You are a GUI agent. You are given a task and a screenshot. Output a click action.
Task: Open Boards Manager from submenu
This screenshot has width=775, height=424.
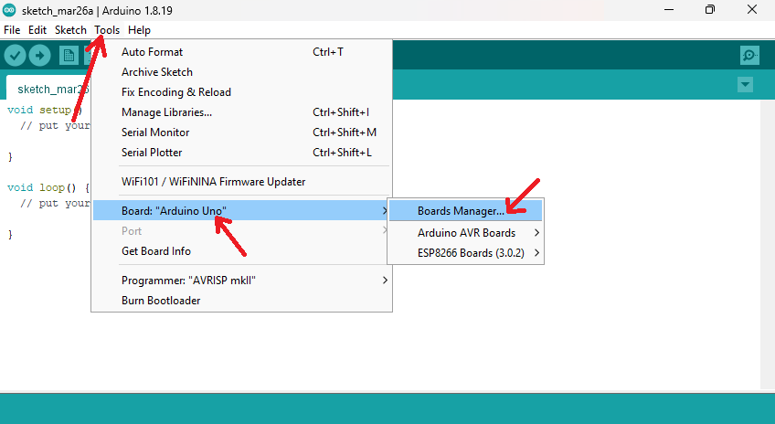[465, 211]
